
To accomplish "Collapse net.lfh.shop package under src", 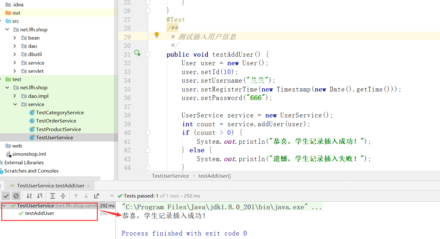I will pyautogui.click(x=7, y=29).
